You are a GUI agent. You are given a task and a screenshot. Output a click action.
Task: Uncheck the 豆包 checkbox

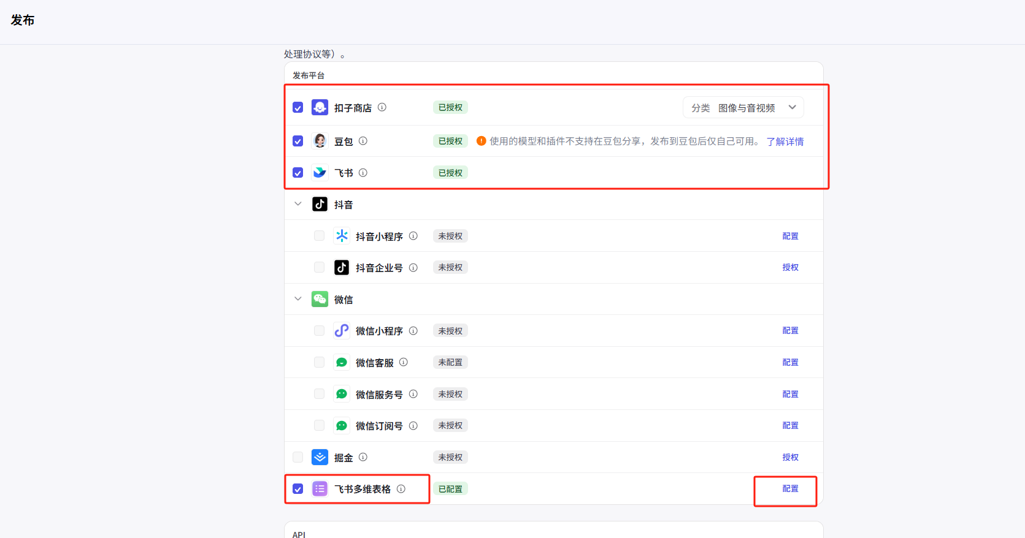298,141
